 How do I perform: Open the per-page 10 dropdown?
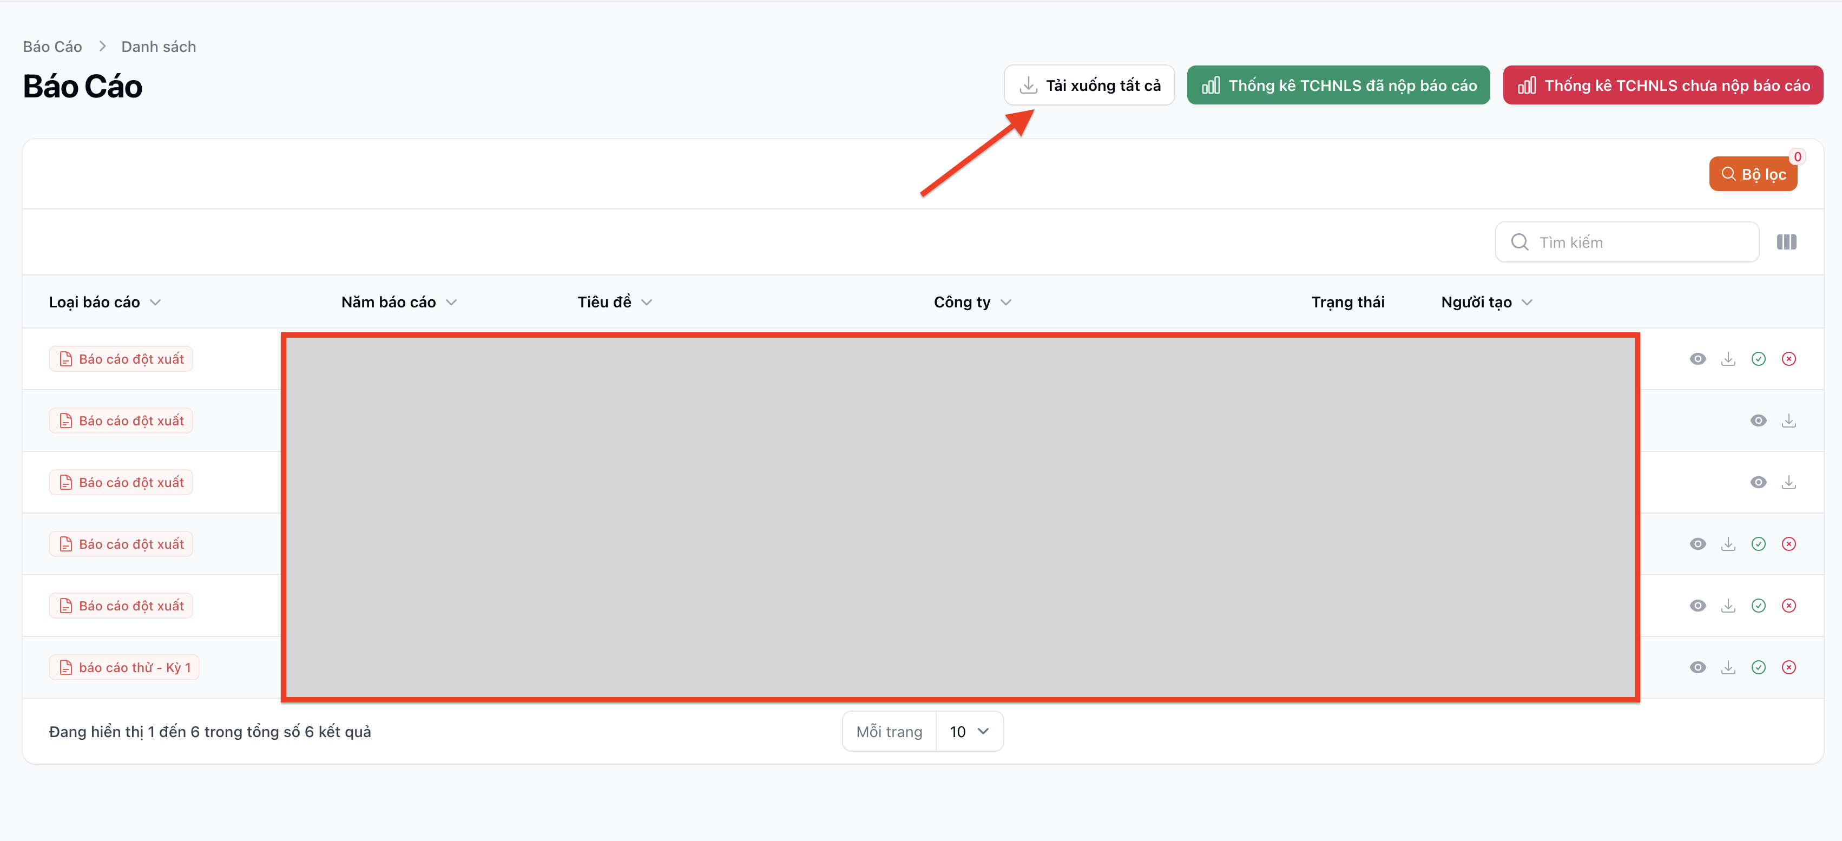(x=969, y=732)
